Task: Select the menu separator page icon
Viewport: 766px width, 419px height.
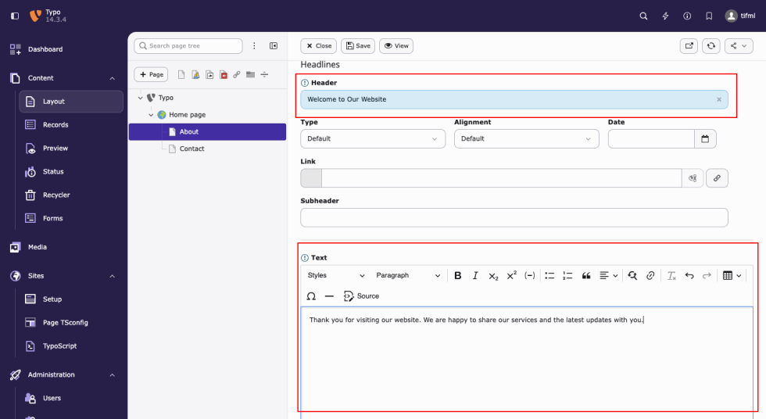Action: click(x=264, y=75)
